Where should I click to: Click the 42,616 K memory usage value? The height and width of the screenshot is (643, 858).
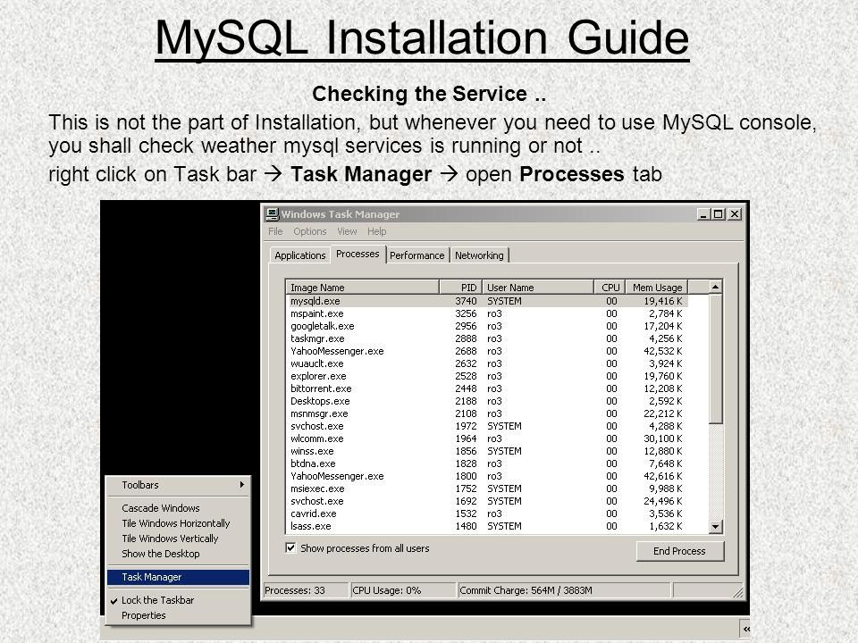(x=662, y=476)
